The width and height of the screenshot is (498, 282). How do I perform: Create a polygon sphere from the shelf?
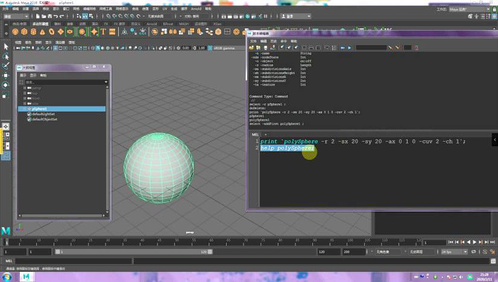[x=15, y=31]
